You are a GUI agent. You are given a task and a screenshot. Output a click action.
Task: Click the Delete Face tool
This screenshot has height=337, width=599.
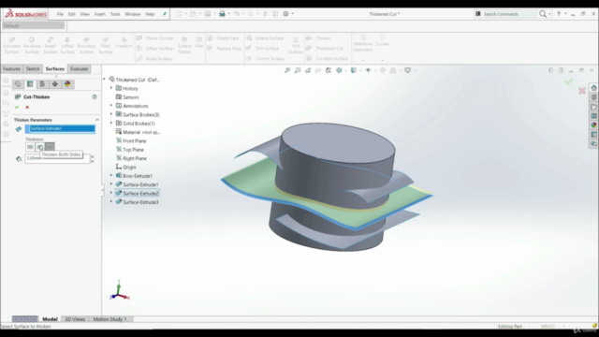click(223, 38)
